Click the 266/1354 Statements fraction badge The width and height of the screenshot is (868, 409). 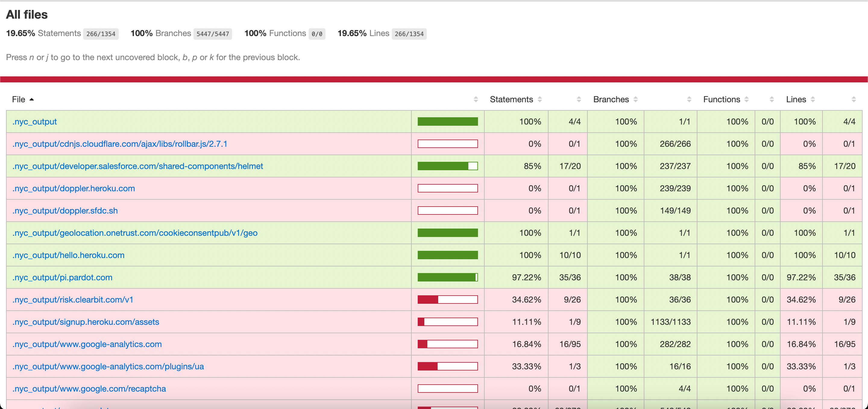tap(101, 34)
